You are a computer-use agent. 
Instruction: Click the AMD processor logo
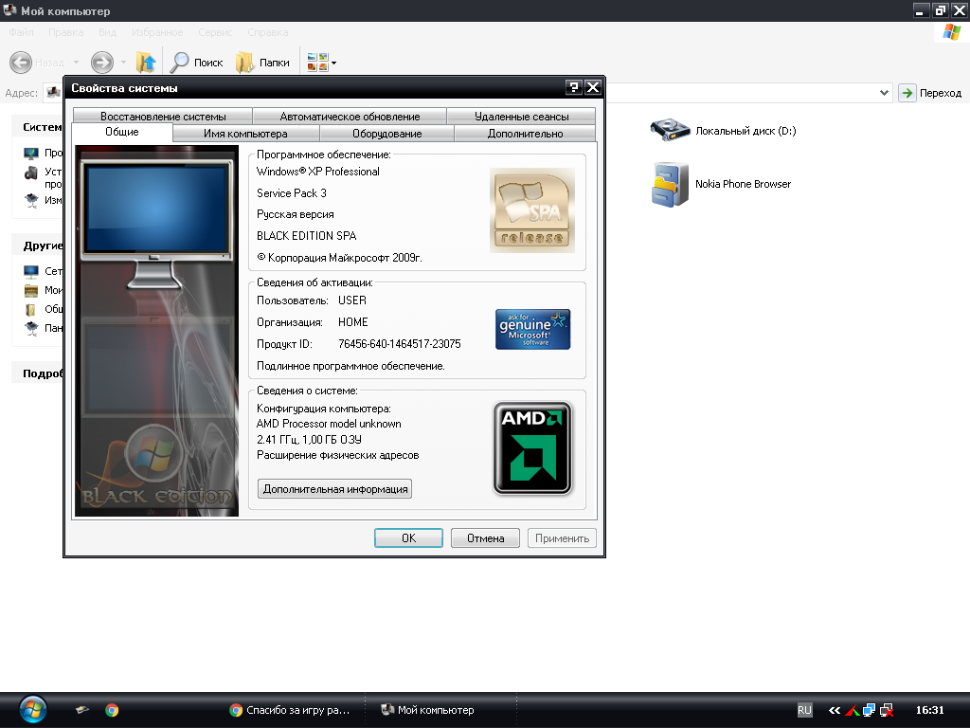[532, 448]
